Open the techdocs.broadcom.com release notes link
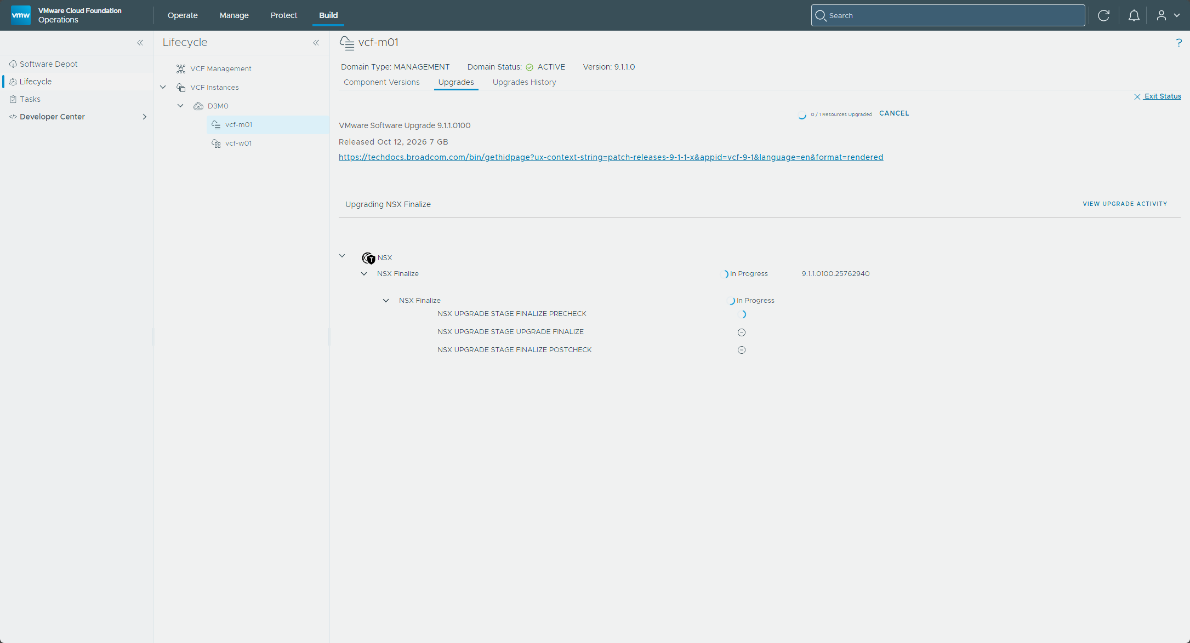This screenshot has height=643, width=1190. [611, 157]
